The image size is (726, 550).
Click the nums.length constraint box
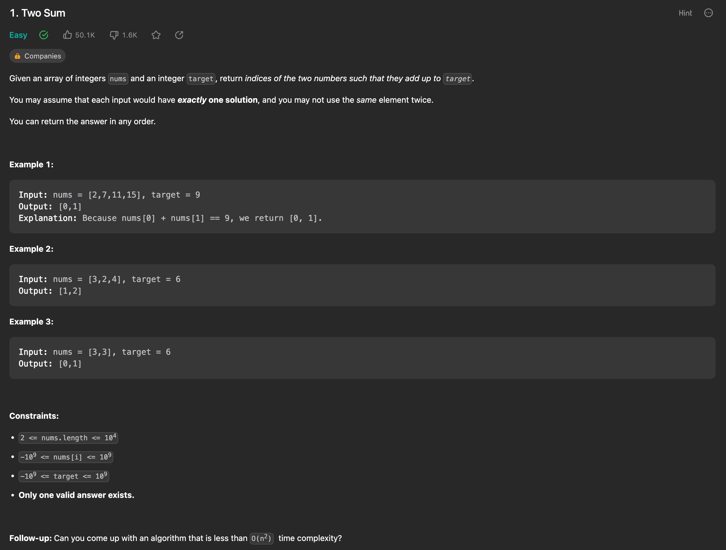(68, 438)
